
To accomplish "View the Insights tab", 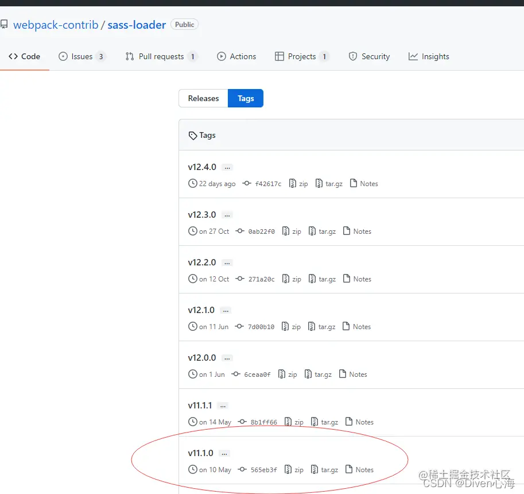I will pos(429,56).
